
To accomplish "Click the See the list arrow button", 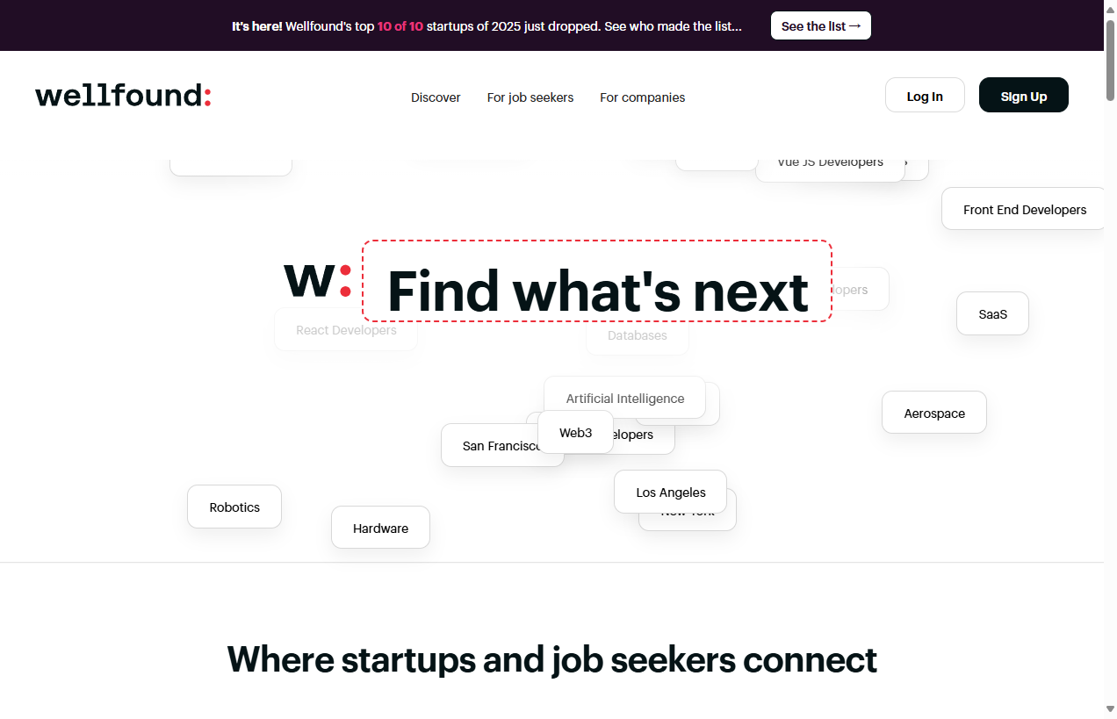I will (820, 25).
